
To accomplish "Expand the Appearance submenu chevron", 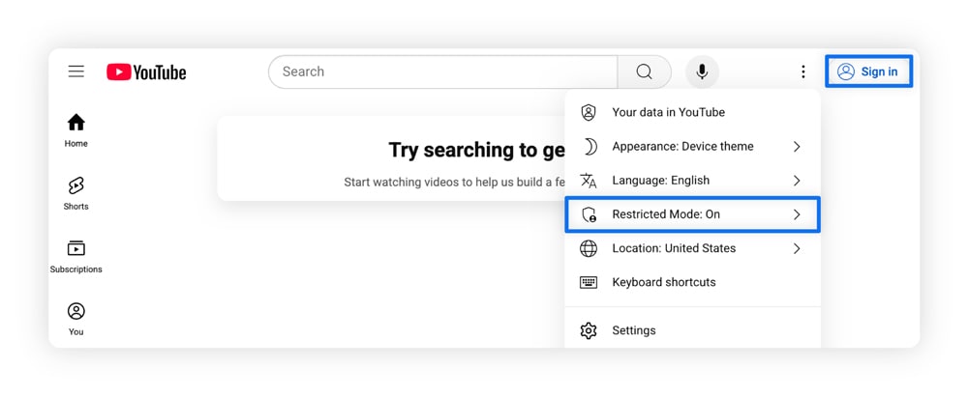I will tap(797, 147).
